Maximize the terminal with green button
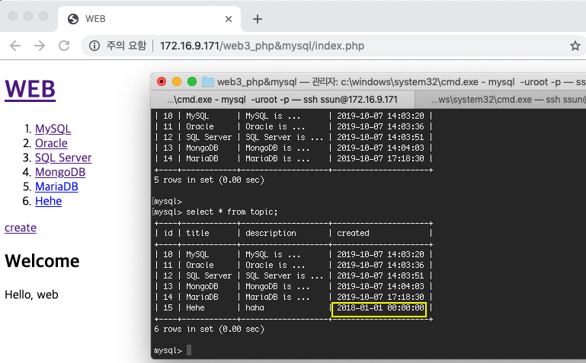The width and height of the screenshot is (586, 363). click(x=192, y=81)
